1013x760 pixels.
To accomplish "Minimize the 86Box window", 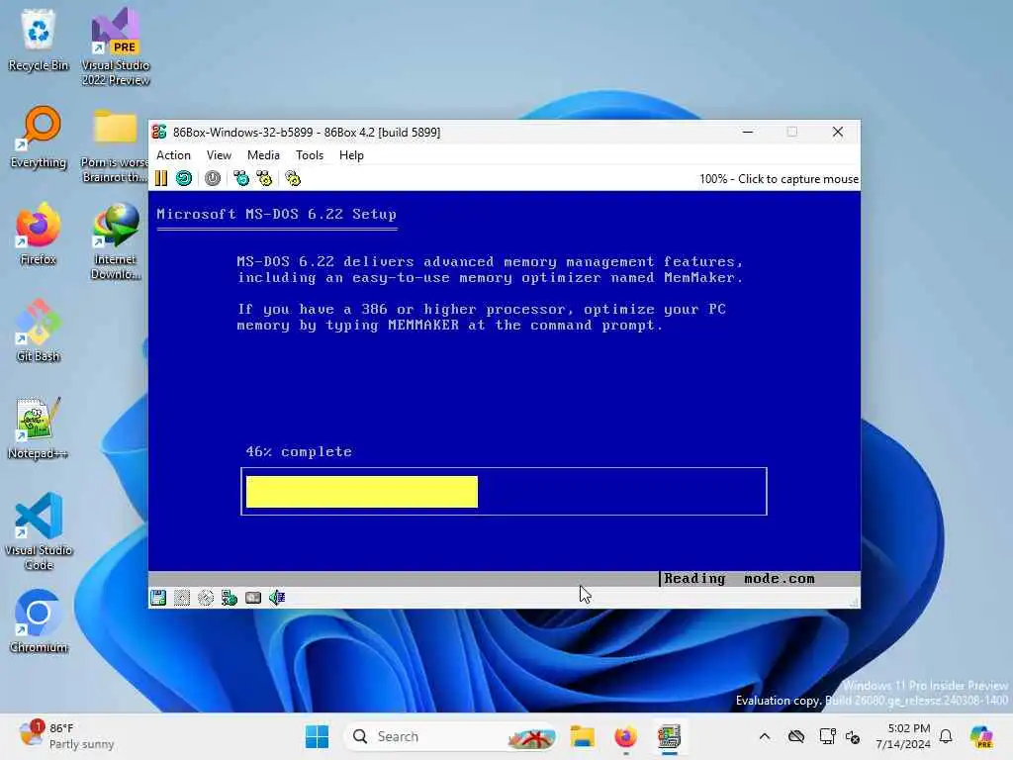I will [x=748, y=132].
